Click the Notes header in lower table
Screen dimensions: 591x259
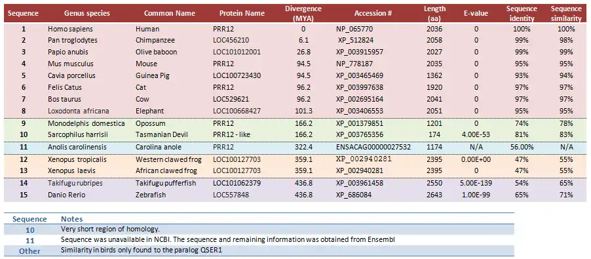coord(71,219)
